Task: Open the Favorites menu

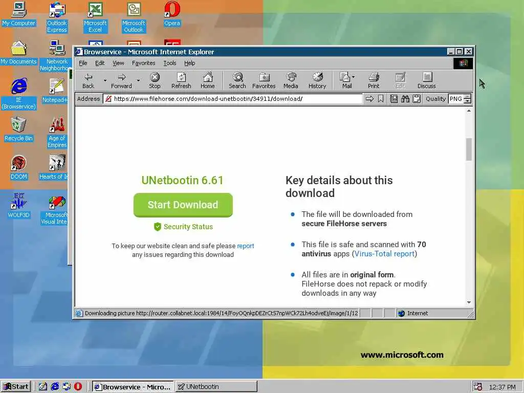Action: (x=143, y=63)
